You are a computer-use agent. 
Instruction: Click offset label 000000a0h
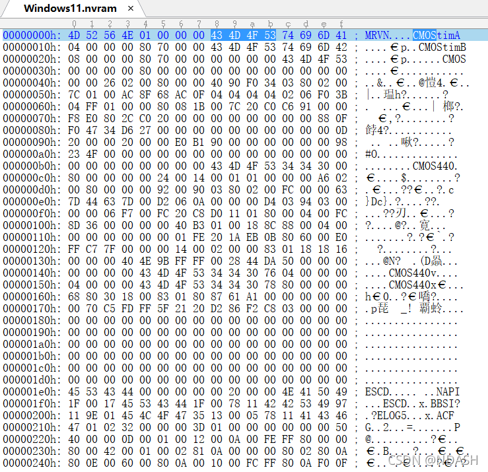click(32, 154)
